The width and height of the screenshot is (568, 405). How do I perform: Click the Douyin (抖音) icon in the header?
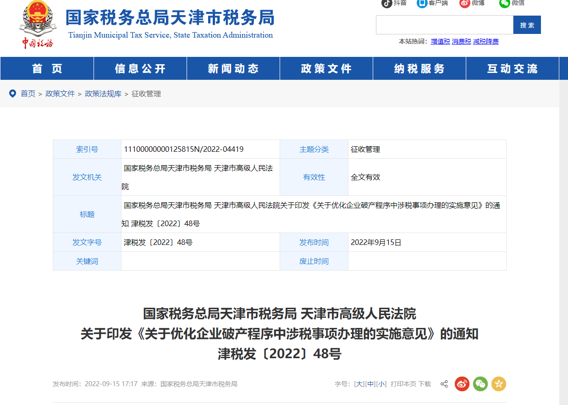tap(386, 4)
